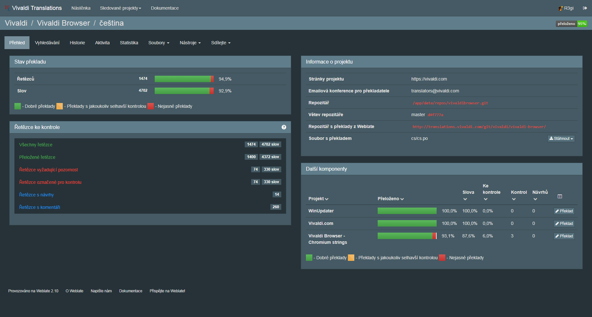
Task: Open Řetězce vyžadující pozornost link
Action: click(48, 170)
